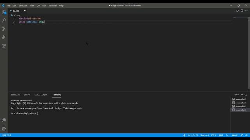The image size is (250, 140).
Task: Click Ln 2, Col 21 cursor position
Action: (x=193, y=135)
